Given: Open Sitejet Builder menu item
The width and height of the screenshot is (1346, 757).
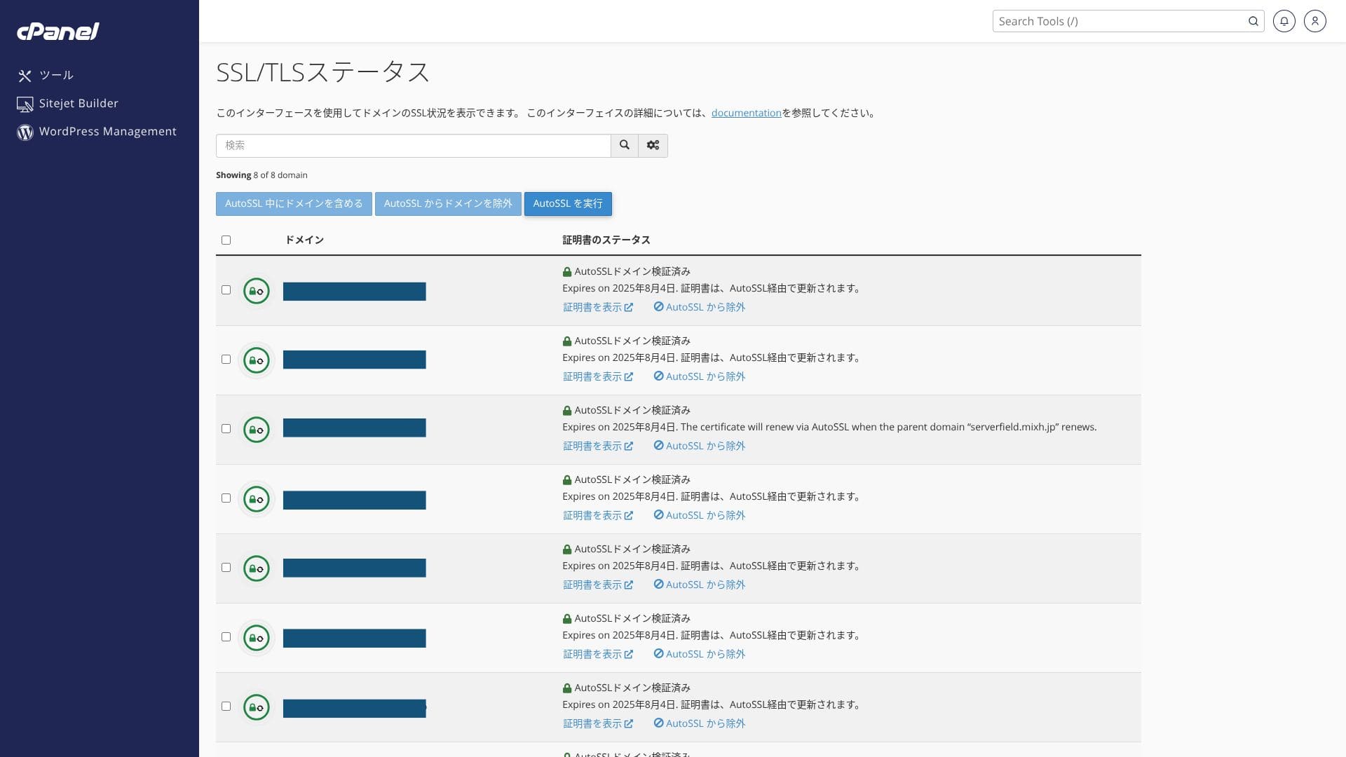Looking at the screenshot, I should (x=79, y=103).
